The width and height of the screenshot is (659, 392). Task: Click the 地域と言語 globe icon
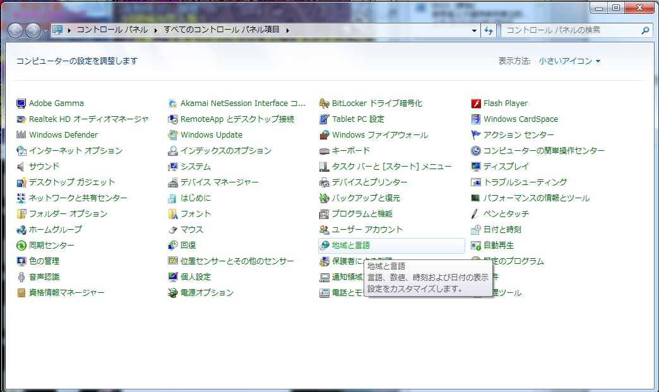pyautogui.click(x=324, y=246)
